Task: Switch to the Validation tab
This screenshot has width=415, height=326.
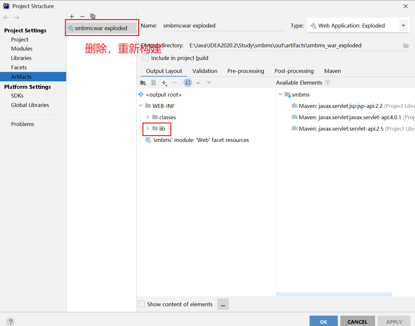Action: tap(205, 71)
